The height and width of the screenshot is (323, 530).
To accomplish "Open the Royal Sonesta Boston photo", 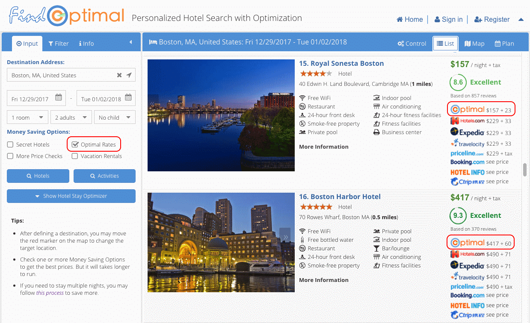I will coord(221,115).
